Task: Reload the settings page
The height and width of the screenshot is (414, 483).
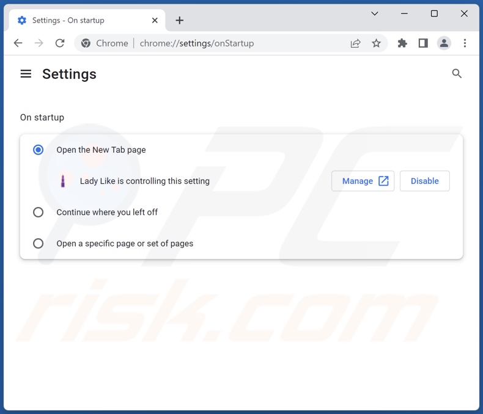Action: click(x=60, y=43)
